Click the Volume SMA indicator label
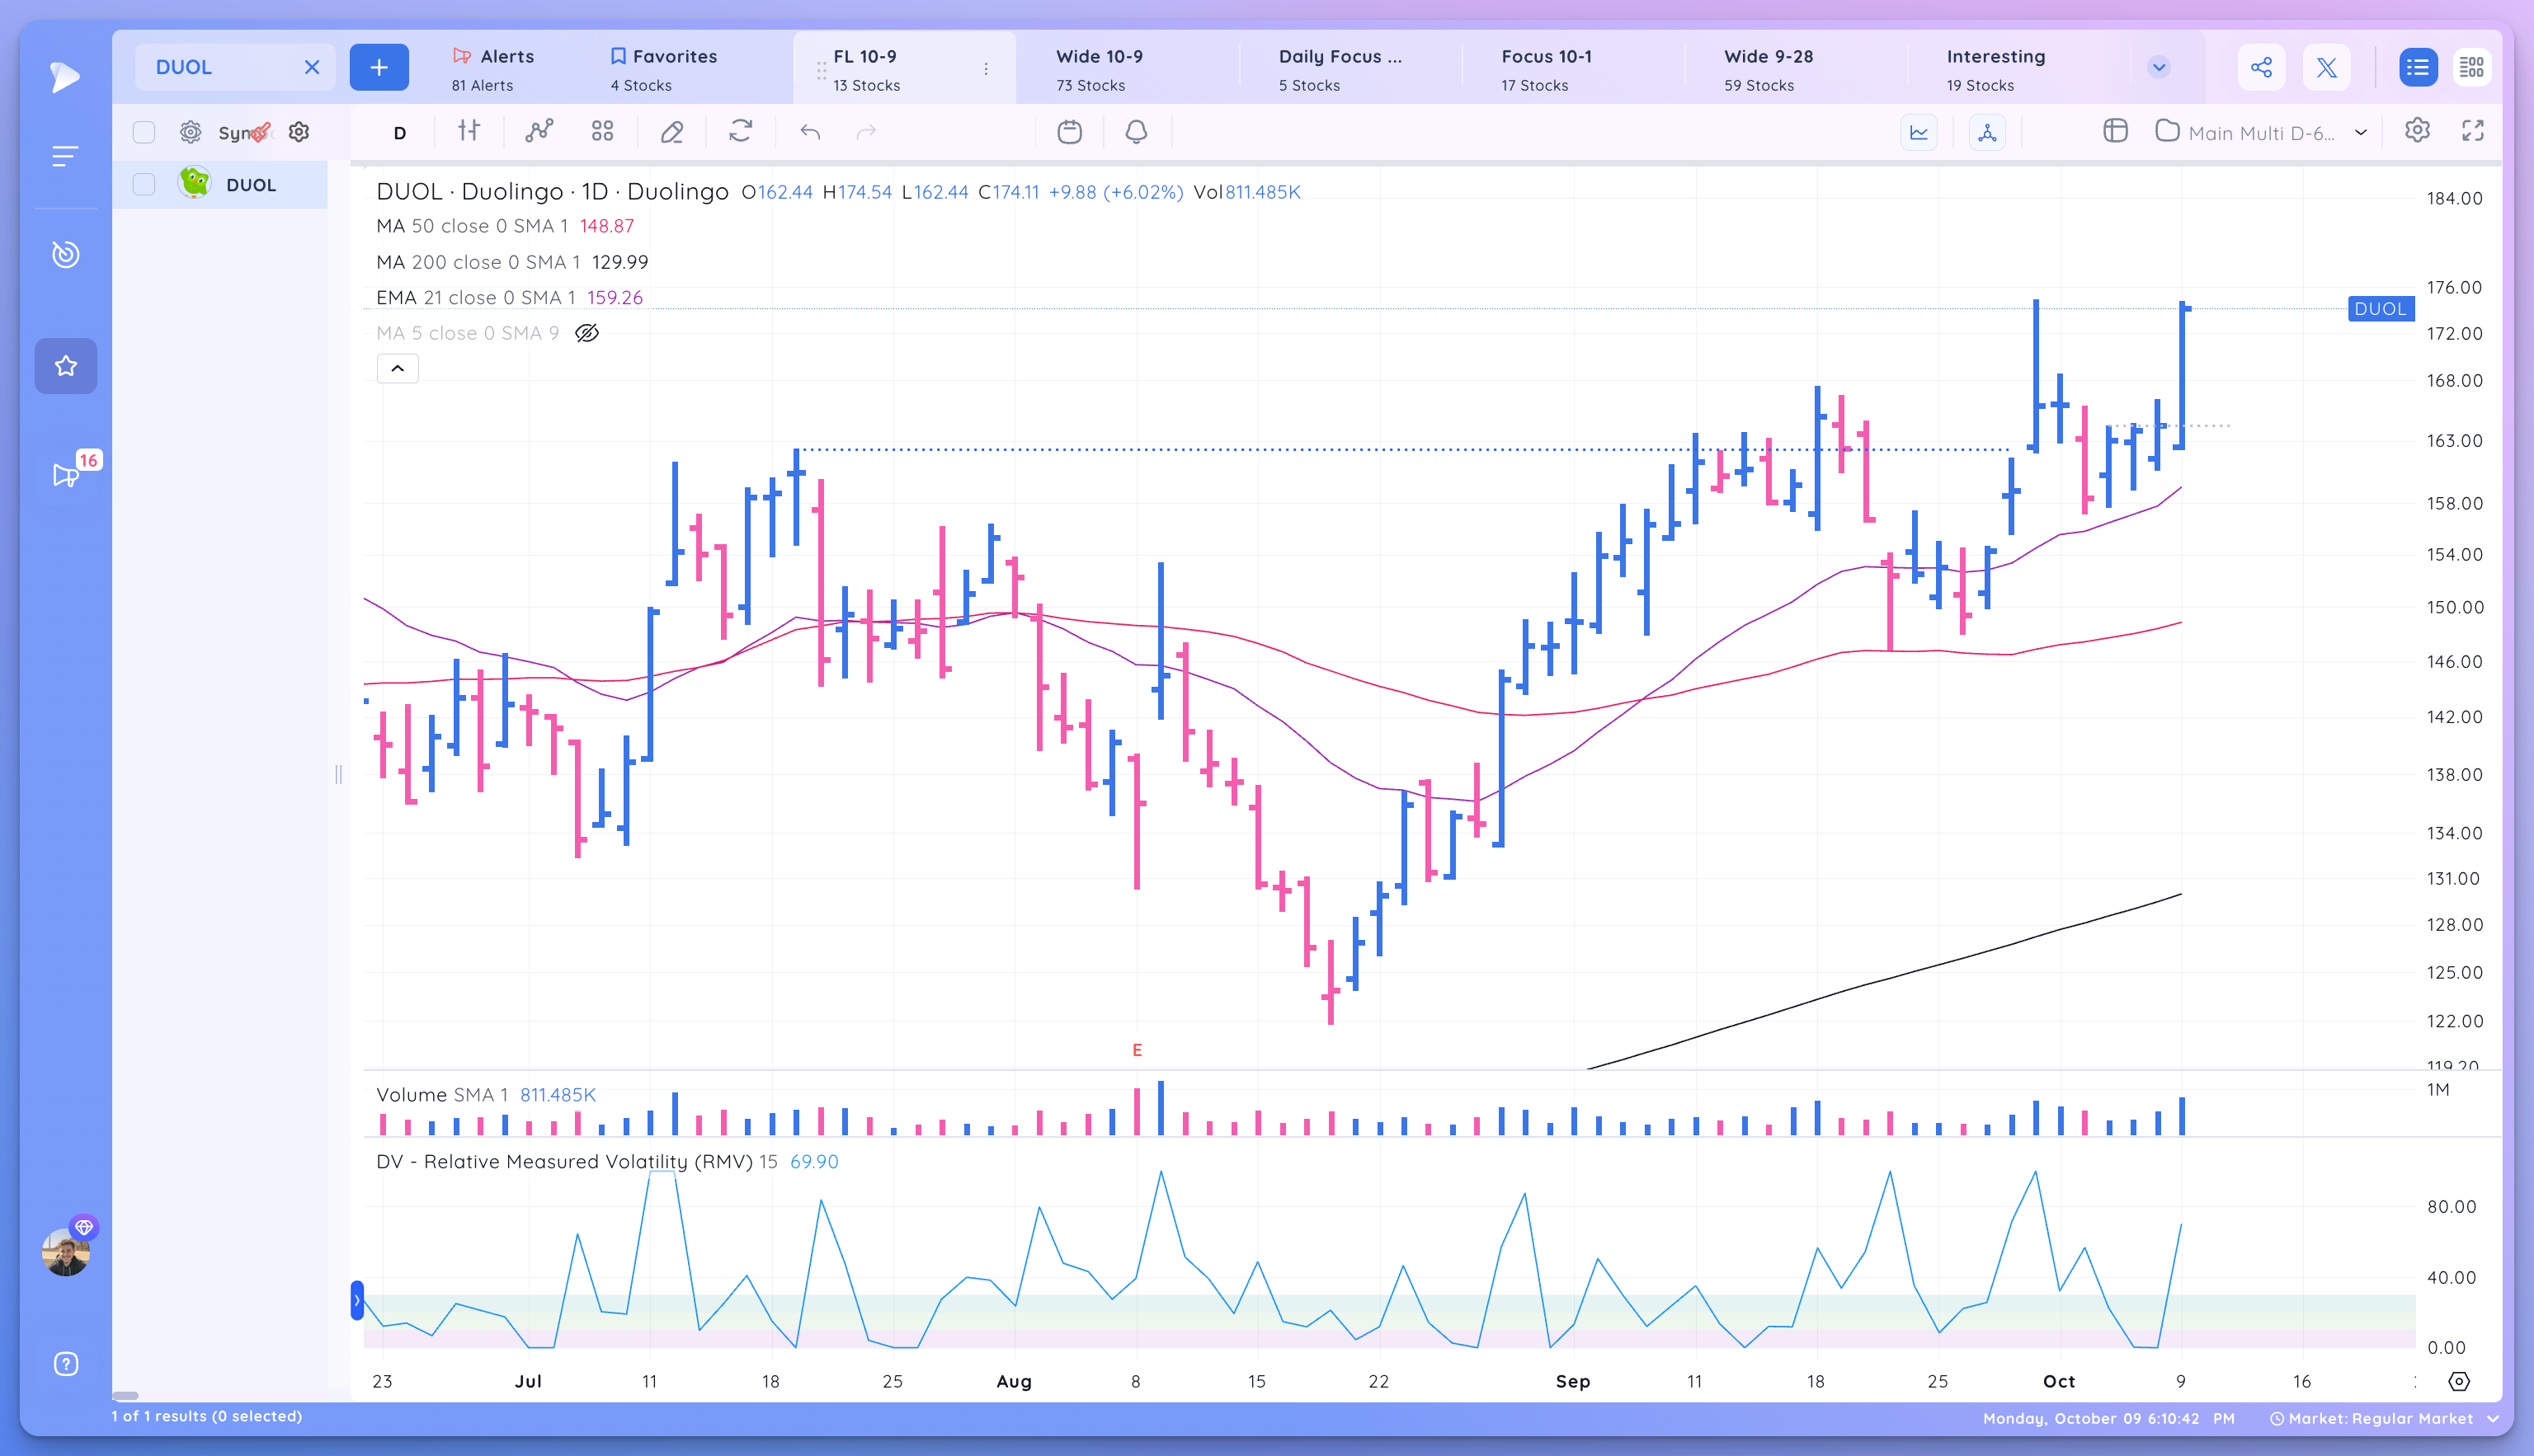 pos(442,1095)
